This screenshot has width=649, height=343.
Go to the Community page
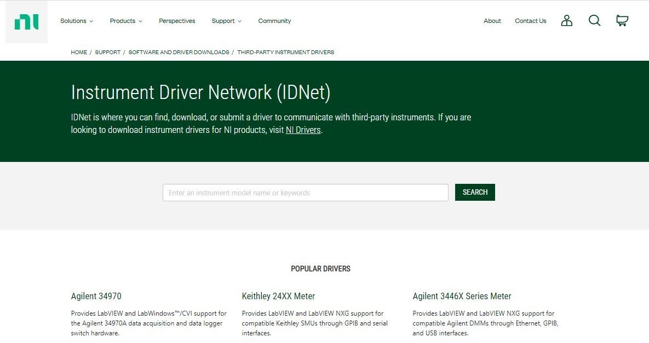point(274,21)
